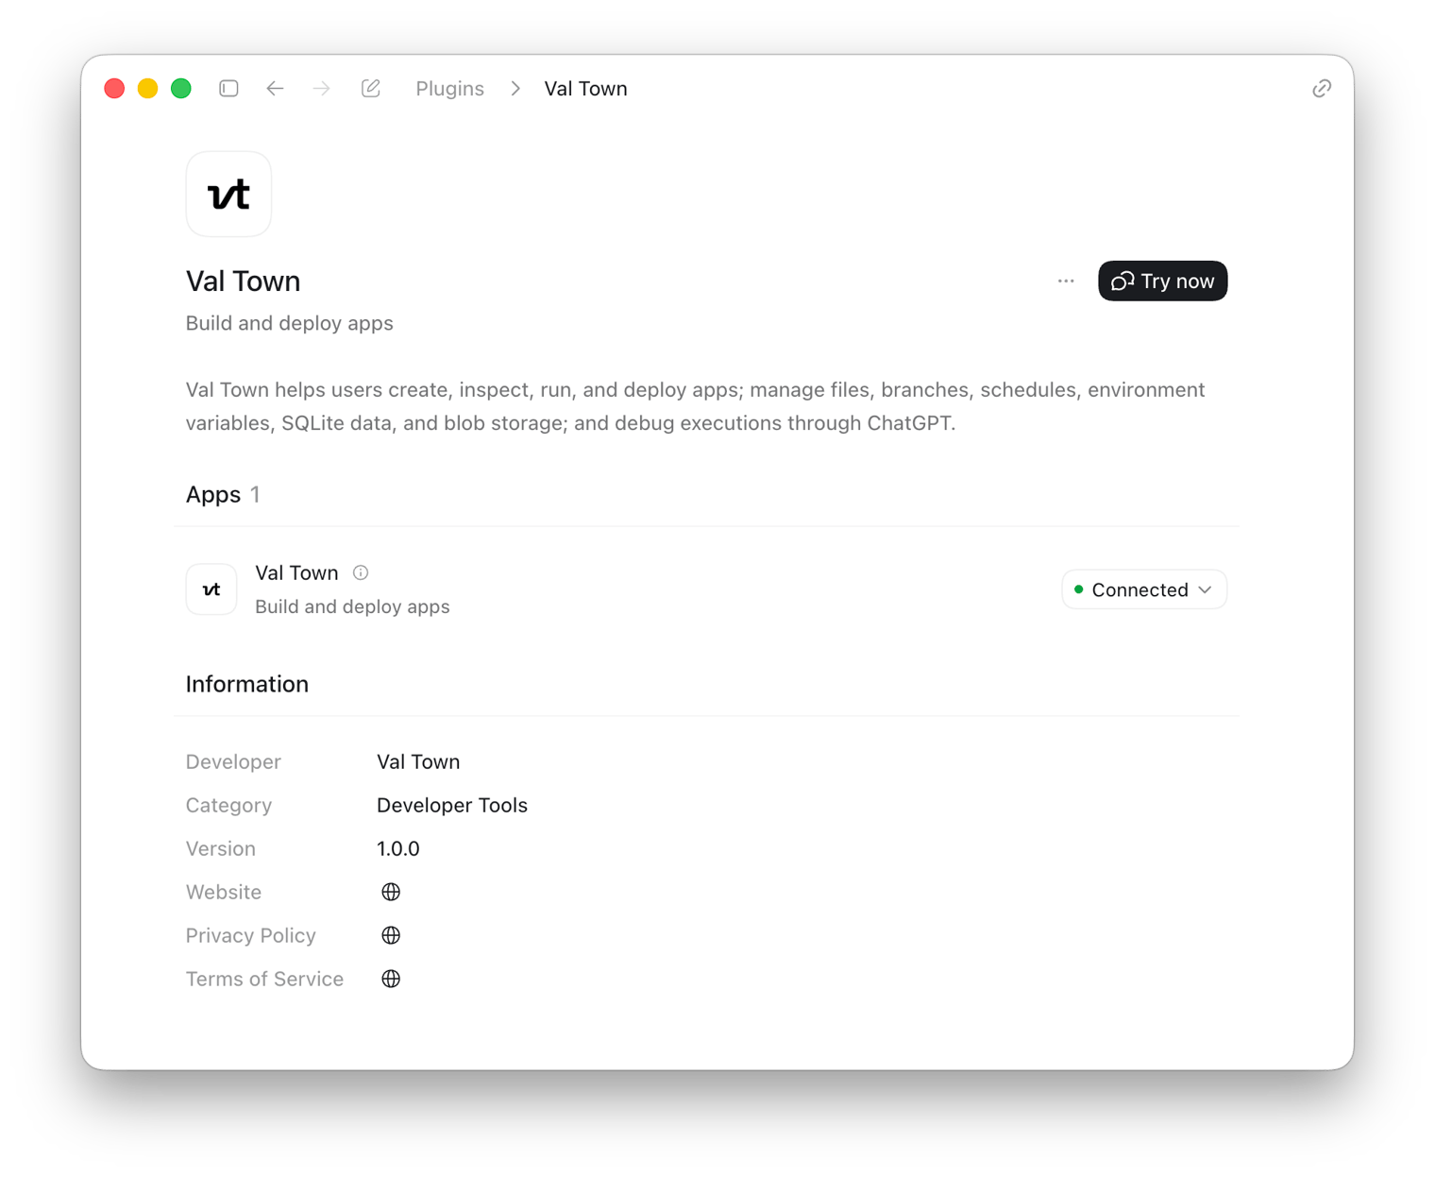Screen dimensions: 1435x1177
Task: Start a new chat with compose icon
Action: 371,88
